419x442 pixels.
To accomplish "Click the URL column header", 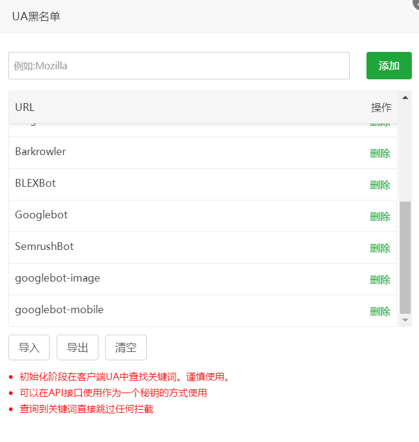I will (x=25, y=107).
